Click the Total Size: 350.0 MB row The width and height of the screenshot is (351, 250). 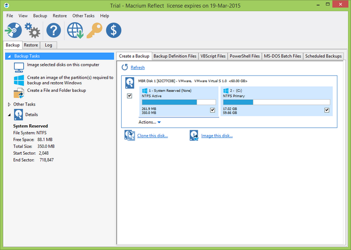click(x=34, y=146)
